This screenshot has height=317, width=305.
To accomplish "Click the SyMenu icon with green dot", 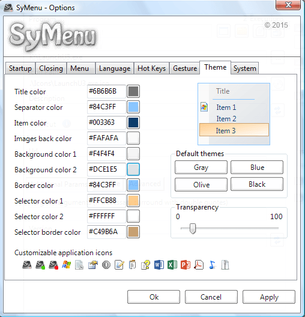I will pos(40,265).
